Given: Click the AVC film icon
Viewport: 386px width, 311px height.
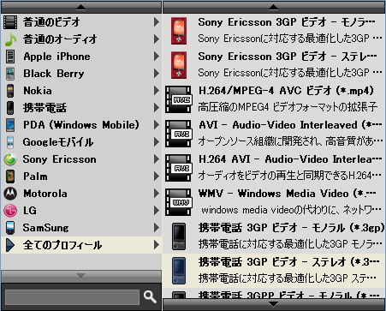Looking at the screenshot, I should tap(179, 99).
